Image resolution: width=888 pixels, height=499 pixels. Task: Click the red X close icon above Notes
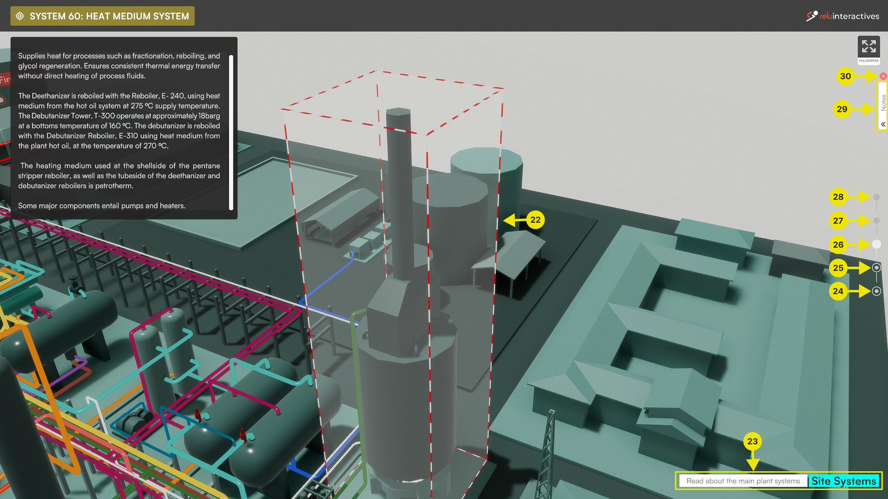(883, 76)
